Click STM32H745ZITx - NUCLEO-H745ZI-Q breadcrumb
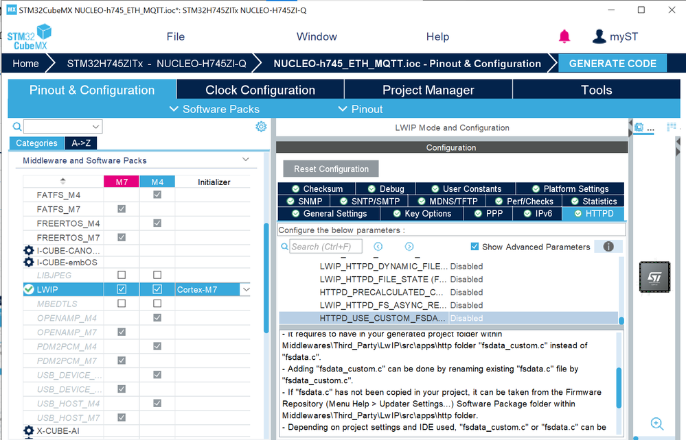 (156, 64)
